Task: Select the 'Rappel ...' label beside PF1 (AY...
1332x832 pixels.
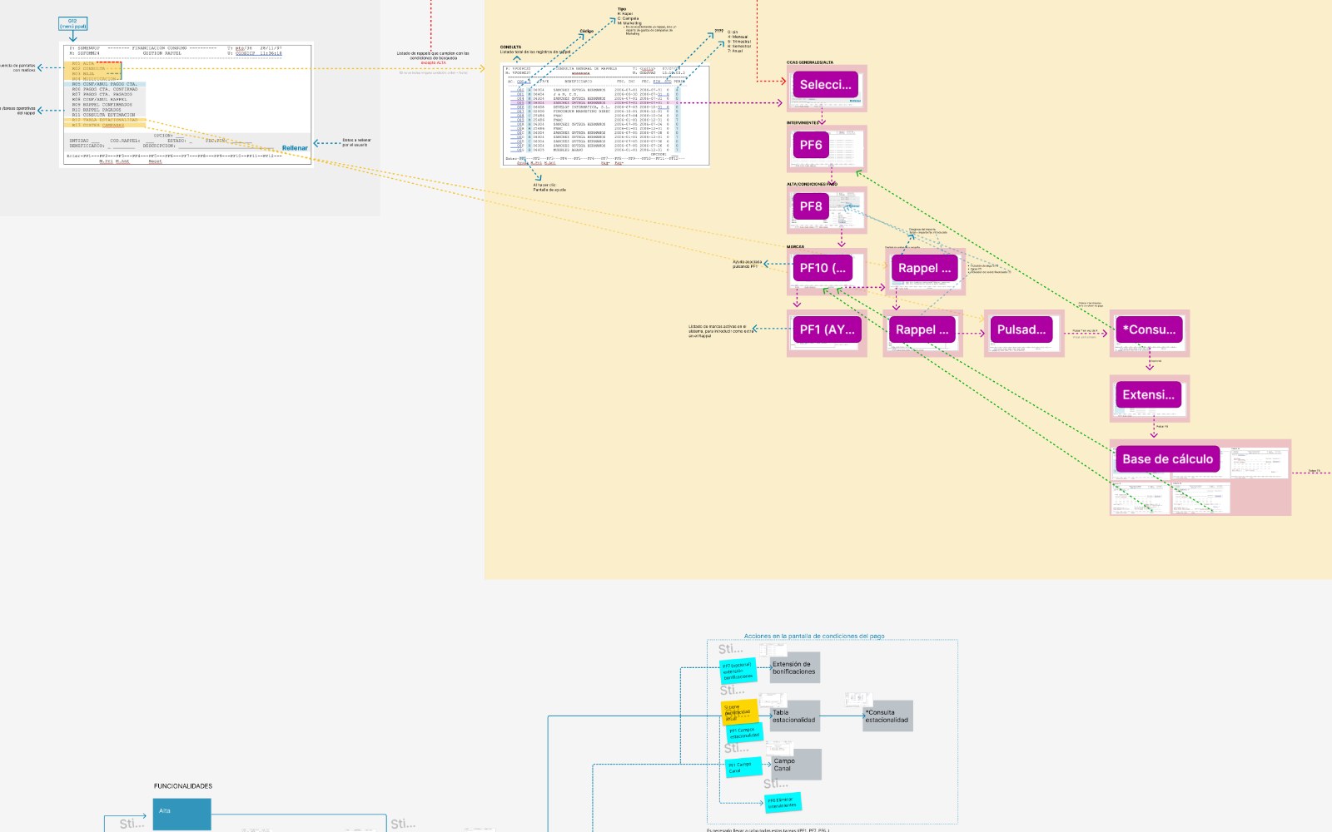Action: point(922,329)
